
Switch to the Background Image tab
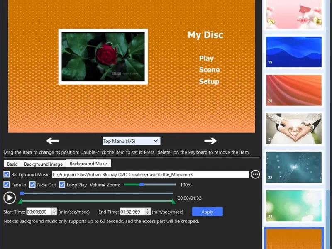click(43, 164)
